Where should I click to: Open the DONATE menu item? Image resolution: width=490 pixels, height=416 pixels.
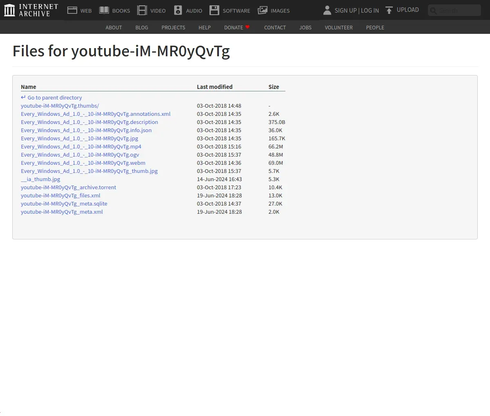click(234, 27)
